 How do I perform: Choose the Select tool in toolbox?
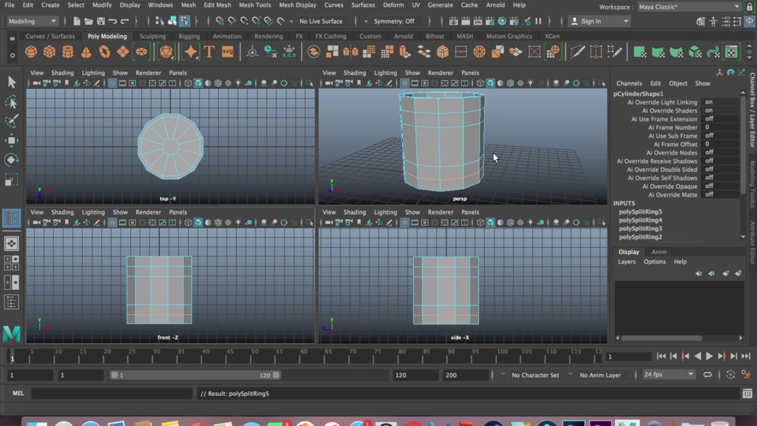click(11, 82)
